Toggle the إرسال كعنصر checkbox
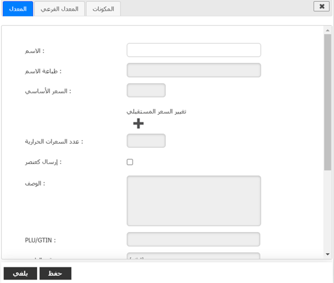The image size is (334, 283). pos(130,162)
